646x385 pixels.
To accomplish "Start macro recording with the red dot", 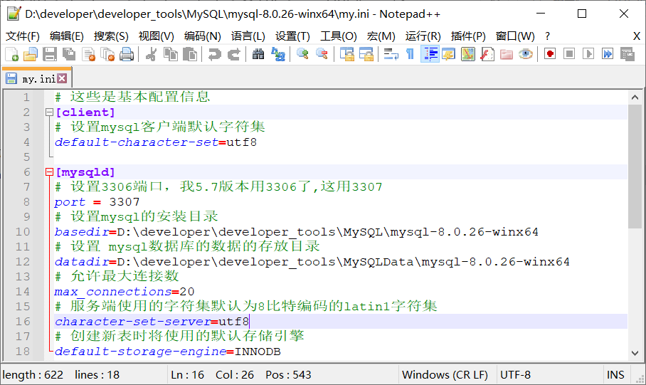I will pos(550,54).
